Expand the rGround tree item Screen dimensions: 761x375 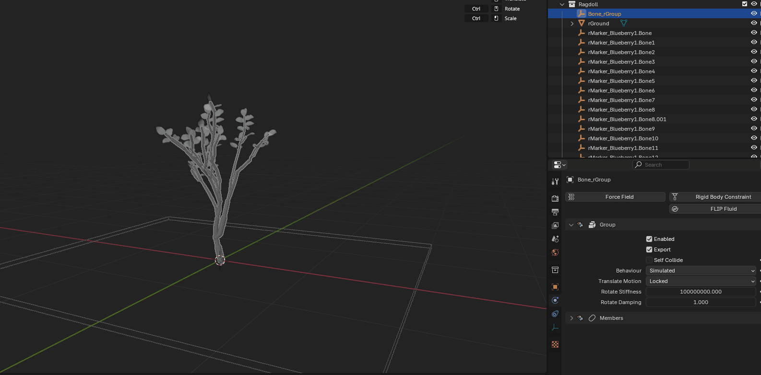click(572, 23)
